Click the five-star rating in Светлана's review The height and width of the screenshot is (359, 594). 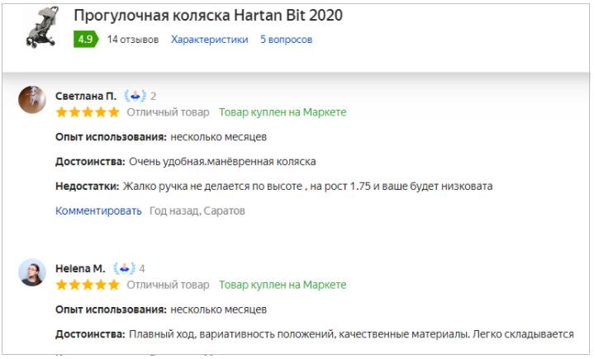[88, 112]
